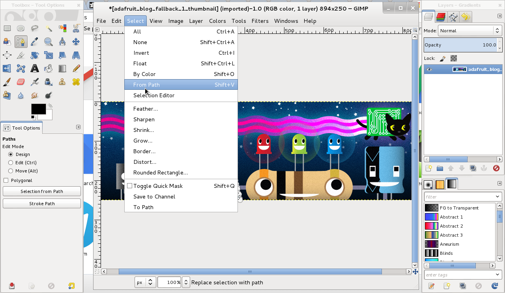Toggle the lock alpha channel checkerboard icon

tap(454, 58)
